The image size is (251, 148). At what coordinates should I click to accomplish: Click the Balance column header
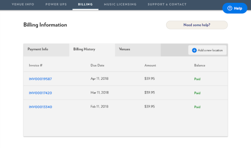click(x=200, y=65)
